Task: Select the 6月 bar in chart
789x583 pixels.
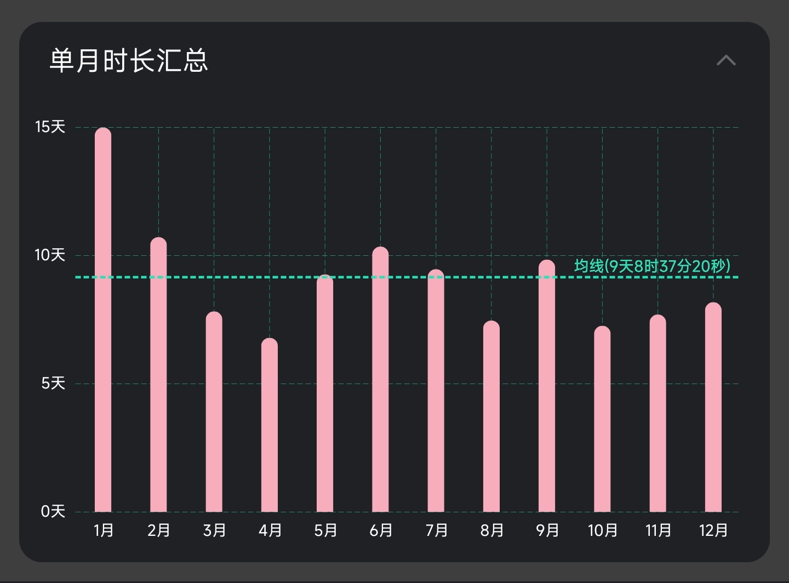Action: click(x=380, y=380)
